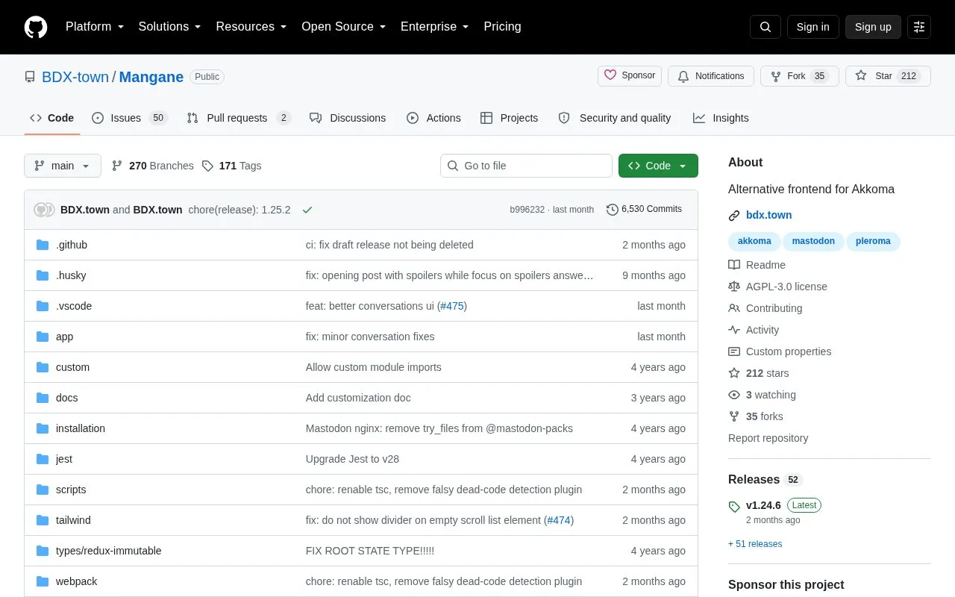The height and width of the screenshot is (597, 955).
Task: Switch to the Projects tab
Action: pos(509,118)
